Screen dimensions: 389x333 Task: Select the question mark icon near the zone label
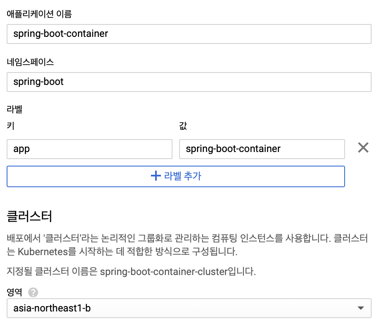[x=33, y=292]
